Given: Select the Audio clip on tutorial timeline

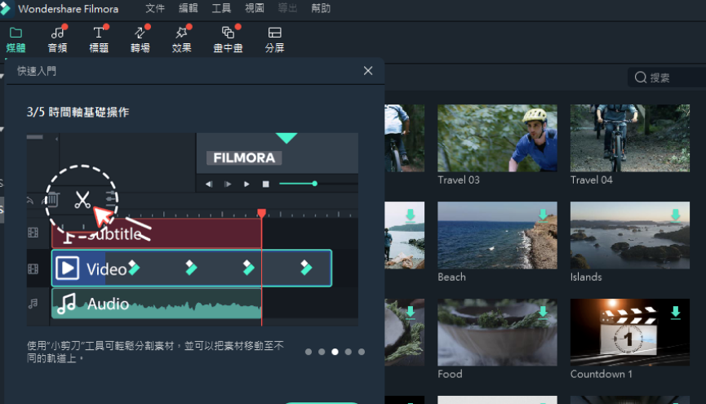Looking at the screenshot, I should pyautogui.click(x=156, y=304).
